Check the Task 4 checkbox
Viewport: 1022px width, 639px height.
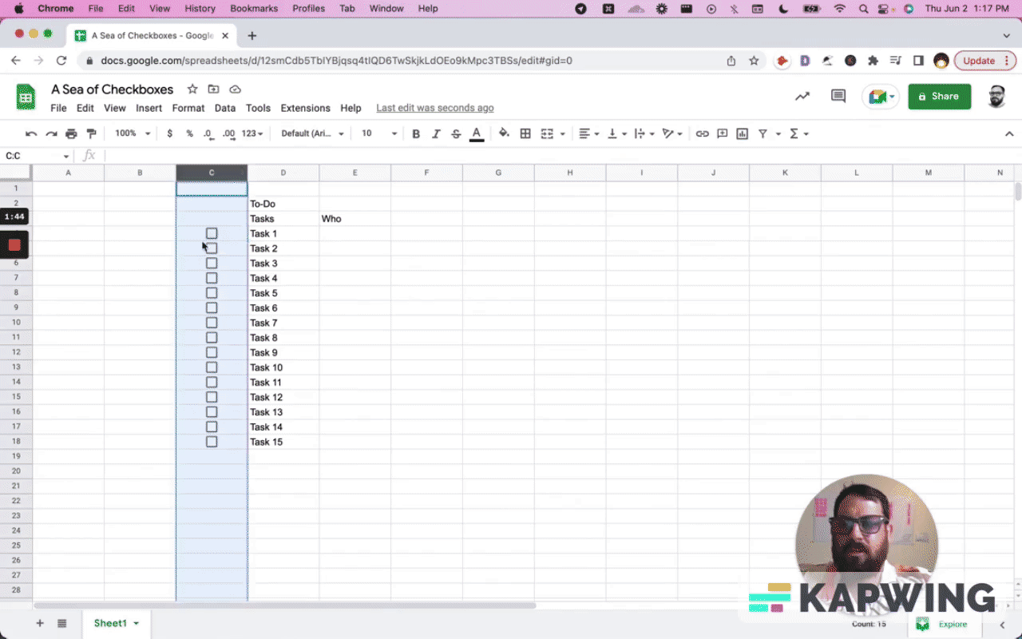[212, 278]
